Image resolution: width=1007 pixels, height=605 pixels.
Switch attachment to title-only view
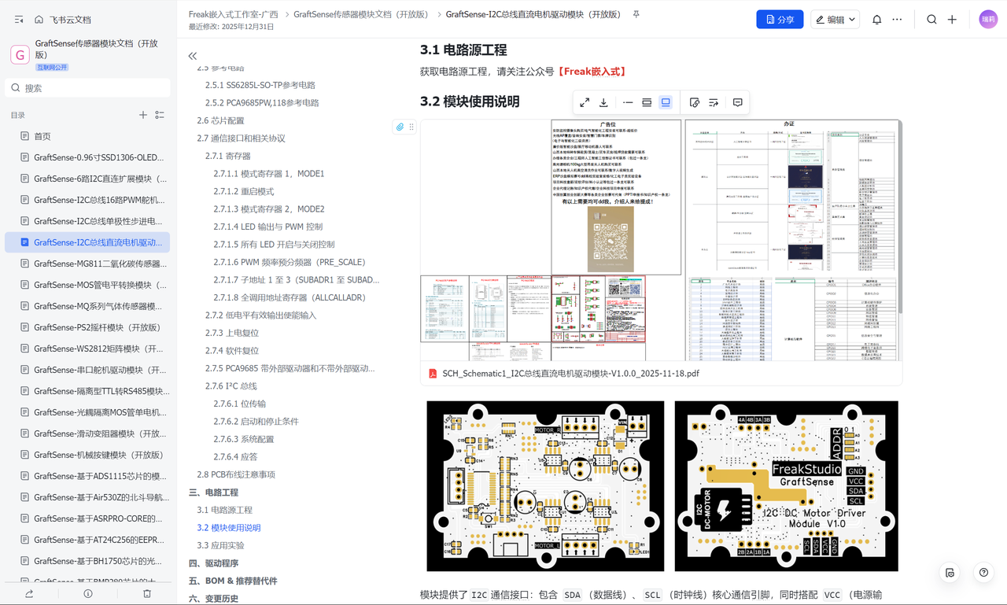tap(628, 102)
